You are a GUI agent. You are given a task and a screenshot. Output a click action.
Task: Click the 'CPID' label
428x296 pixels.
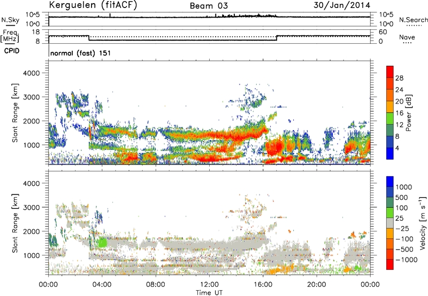[12, 51]
